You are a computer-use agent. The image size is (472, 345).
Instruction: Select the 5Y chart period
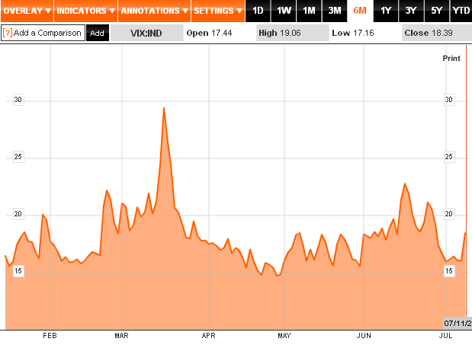(x=435, y=11)
